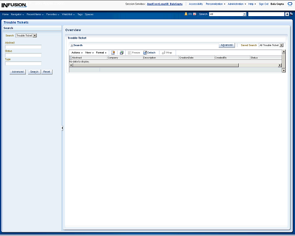The image size is (295, 236).
Task: Open the calendar icon next to notifications
Action: pos(195,14)
